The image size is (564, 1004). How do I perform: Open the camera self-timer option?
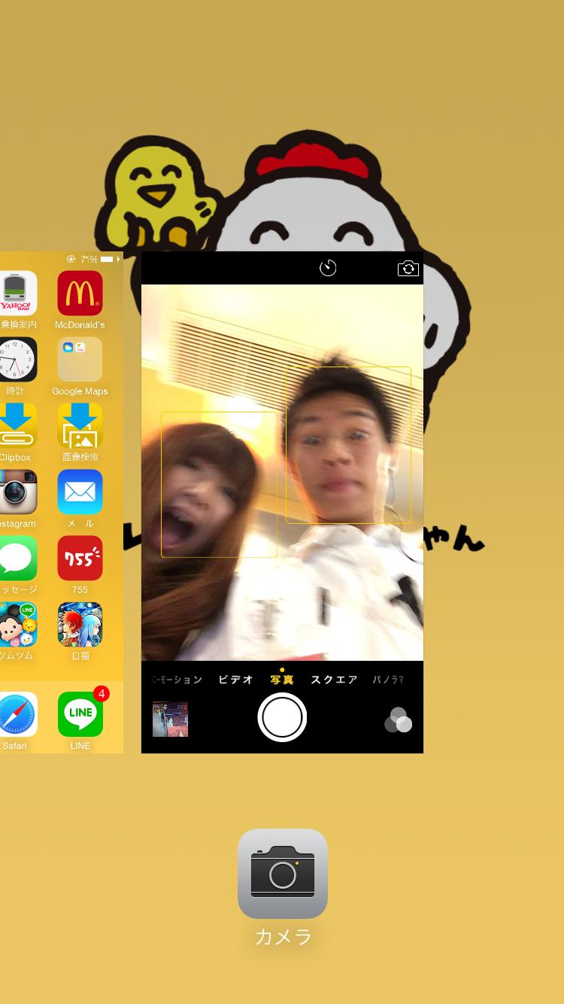328,268
